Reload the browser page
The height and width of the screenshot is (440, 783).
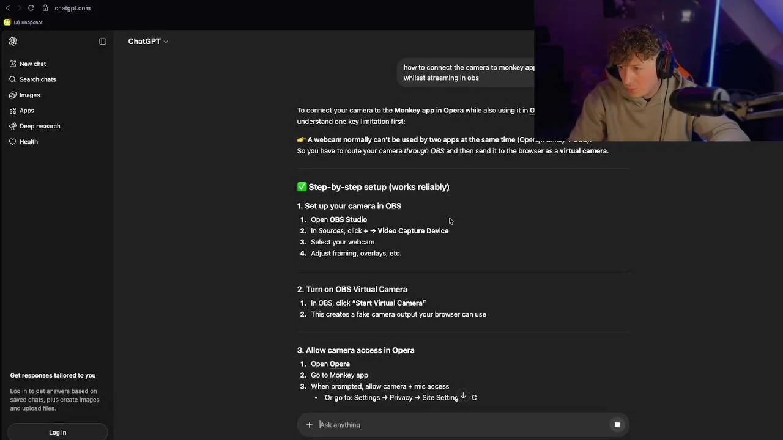click(x=31, y=8)
